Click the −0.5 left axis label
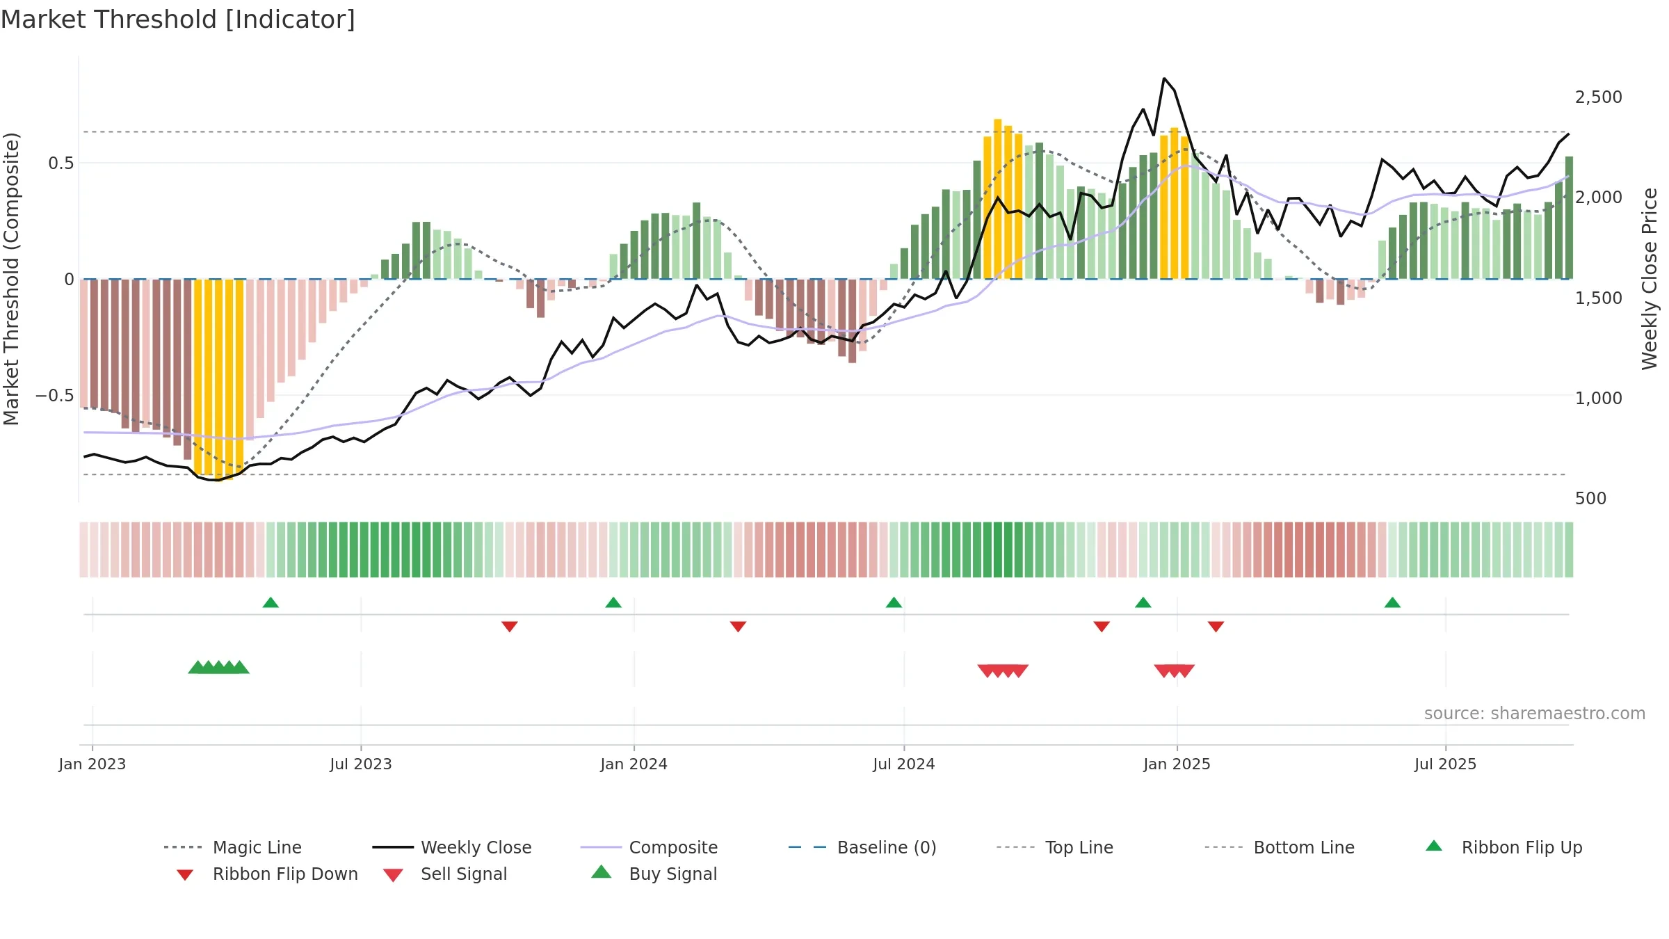The width and height of the screenshot is (1669, 939). tap(54, 396)
